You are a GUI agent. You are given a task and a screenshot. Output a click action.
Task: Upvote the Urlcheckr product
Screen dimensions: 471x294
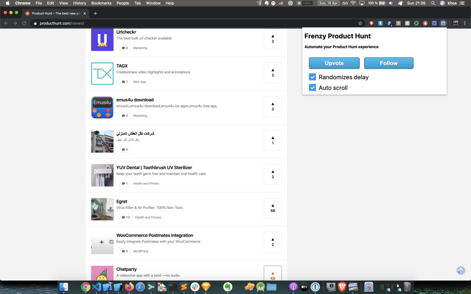273,39
